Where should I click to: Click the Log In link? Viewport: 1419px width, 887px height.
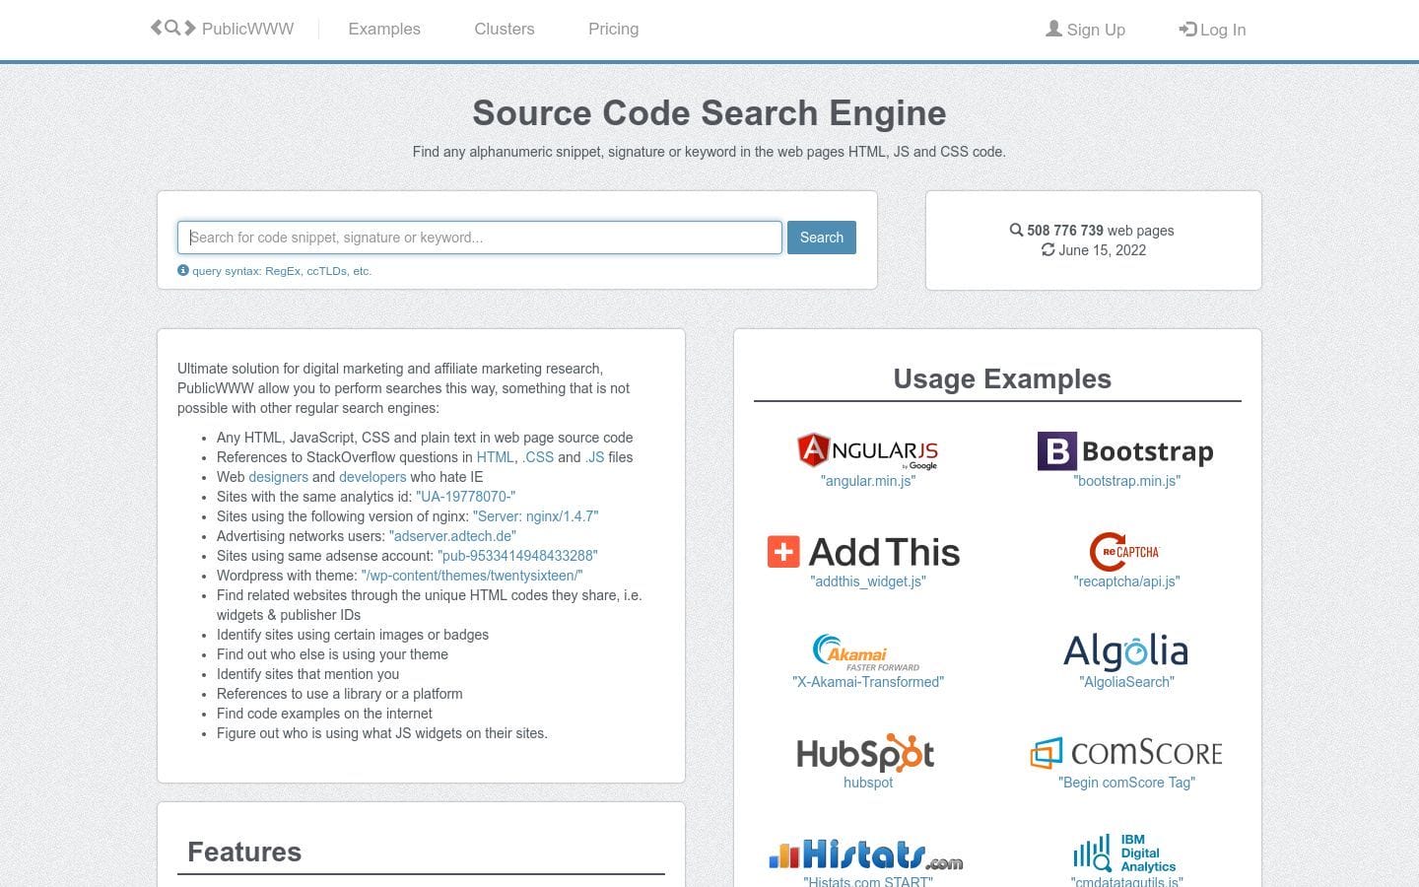pos(1212,30)
